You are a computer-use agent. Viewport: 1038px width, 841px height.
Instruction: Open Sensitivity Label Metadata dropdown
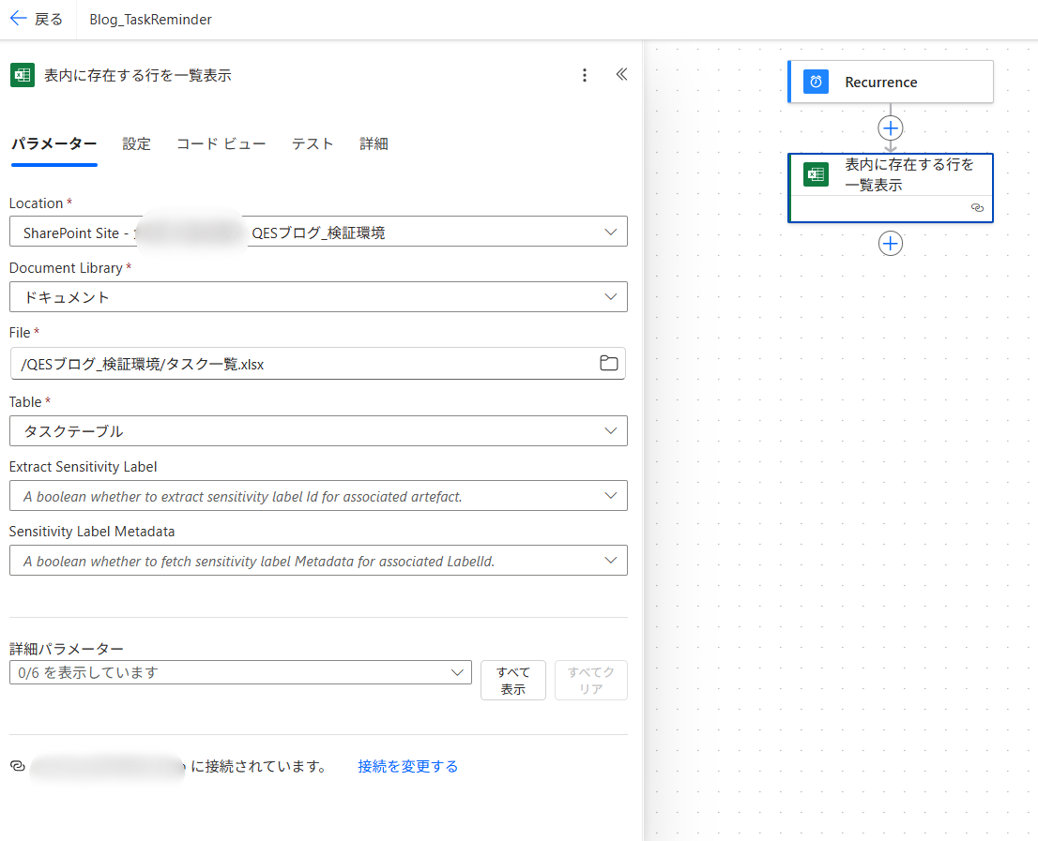point(611,561)
